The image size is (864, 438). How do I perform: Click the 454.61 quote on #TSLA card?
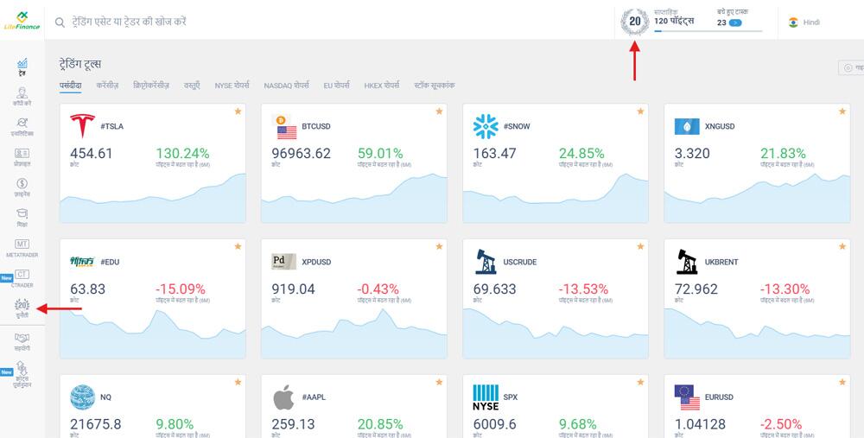click(x=91, y=153)
